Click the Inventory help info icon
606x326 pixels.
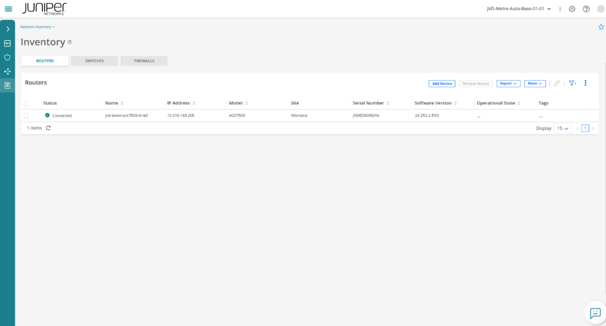point(70,42)
